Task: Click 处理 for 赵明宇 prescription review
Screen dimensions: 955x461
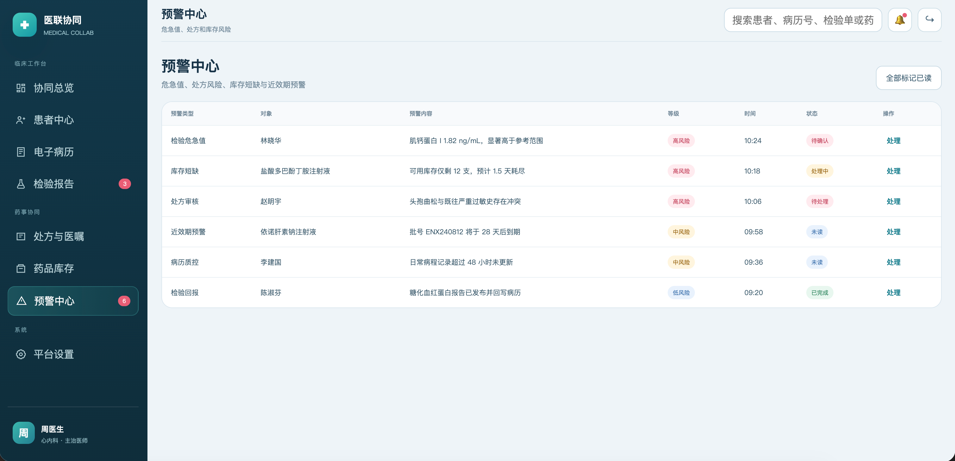Action: pos(893,201)
